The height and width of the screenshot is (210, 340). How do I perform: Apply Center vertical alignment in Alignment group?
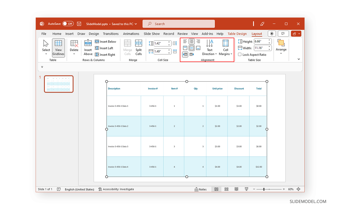(x=192, y=48)
